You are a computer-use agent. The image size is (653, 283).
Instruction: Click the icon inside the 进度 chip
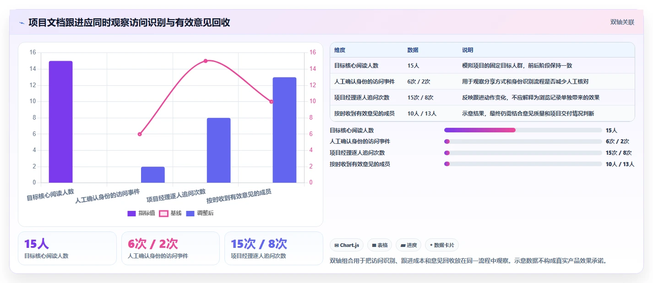[403, 246]
